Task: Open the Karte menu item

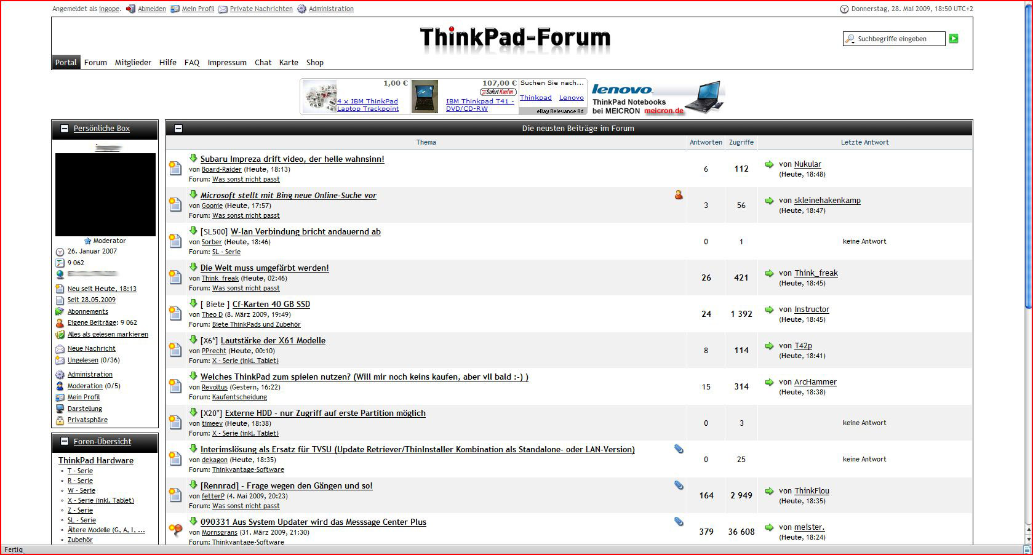Action: pos(289,62)
